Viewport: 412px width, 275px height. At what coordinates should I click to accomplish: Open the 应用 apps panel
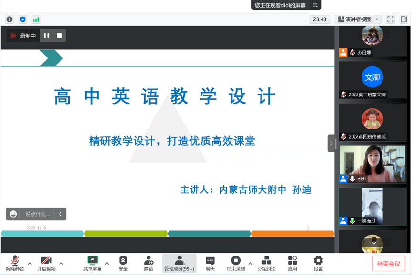click(292, 264)
